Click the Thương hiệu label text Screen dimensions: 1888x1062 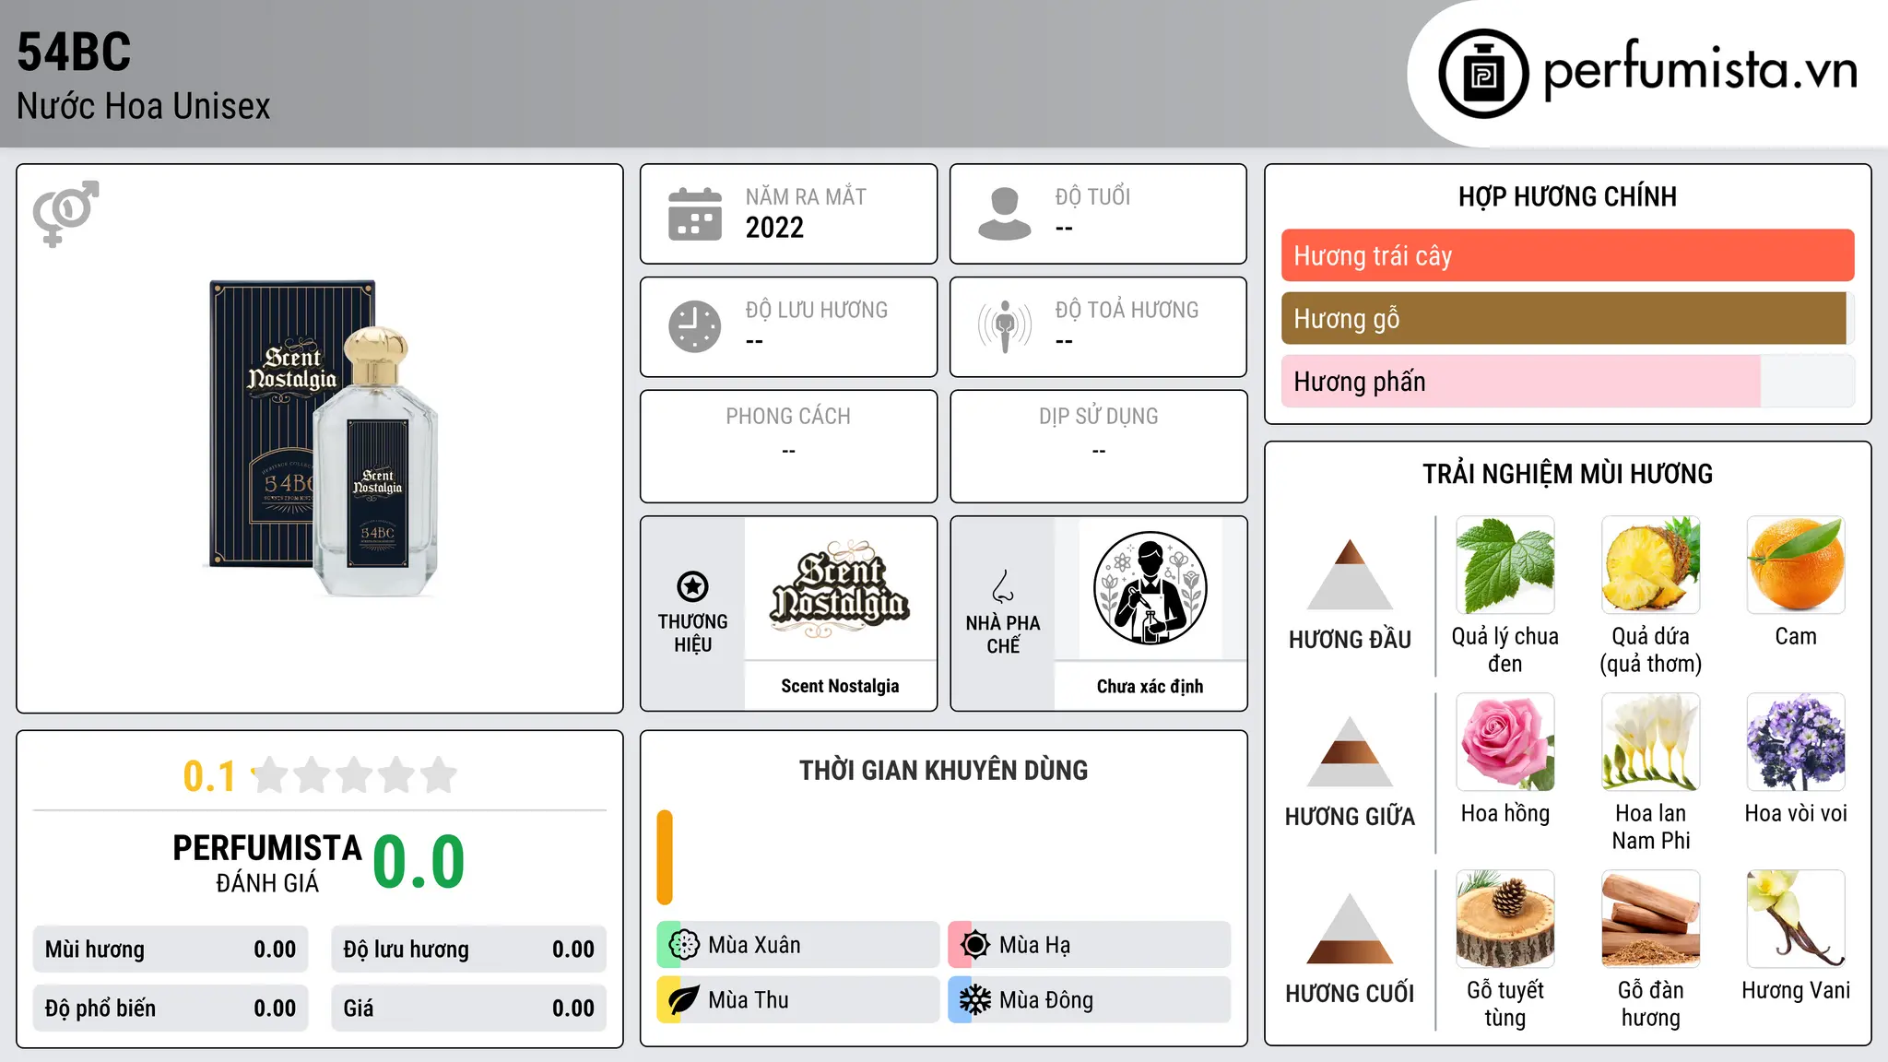pos(692,633)
